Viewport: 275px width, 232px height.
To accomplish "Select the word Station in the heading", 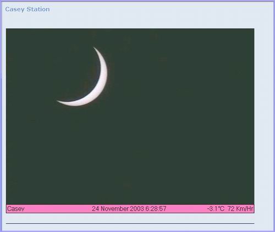I will (38, 9).
